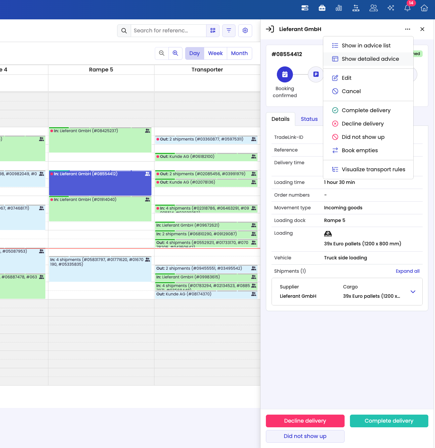This screenshot has width=435, height=448.
Task: Choose Edit from the actions menu
Action: click(x=368, y=78)
